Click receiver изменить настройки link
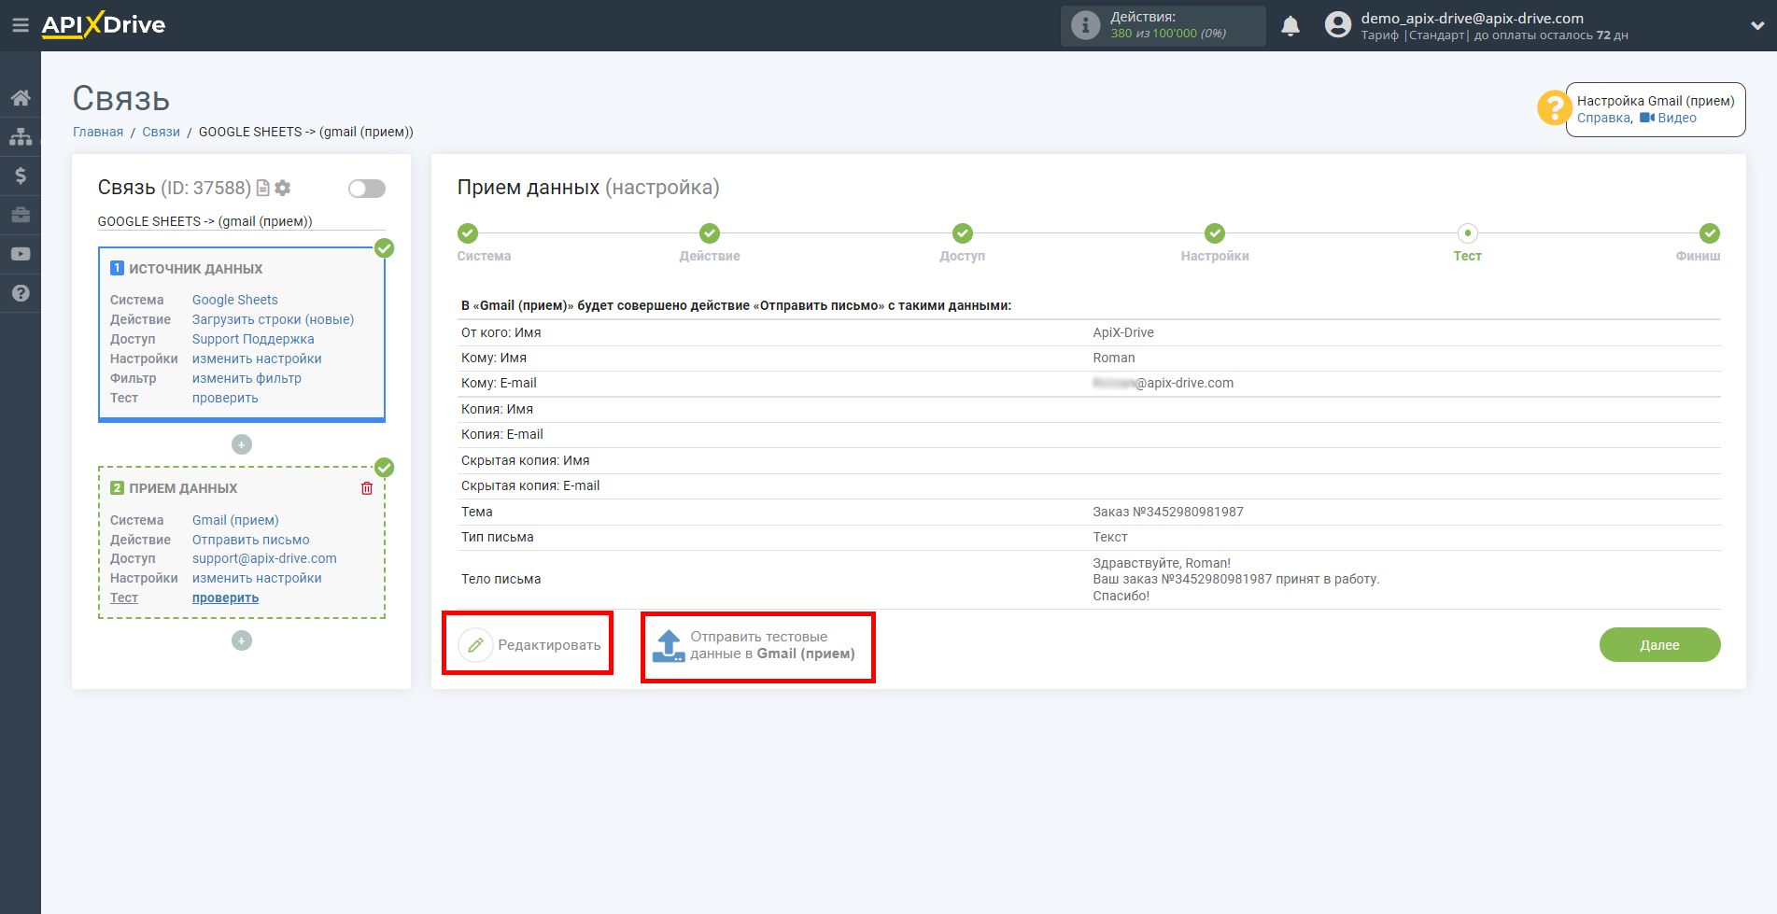Viewport: 1777px width, 914px height. click(x=257, y=578)
